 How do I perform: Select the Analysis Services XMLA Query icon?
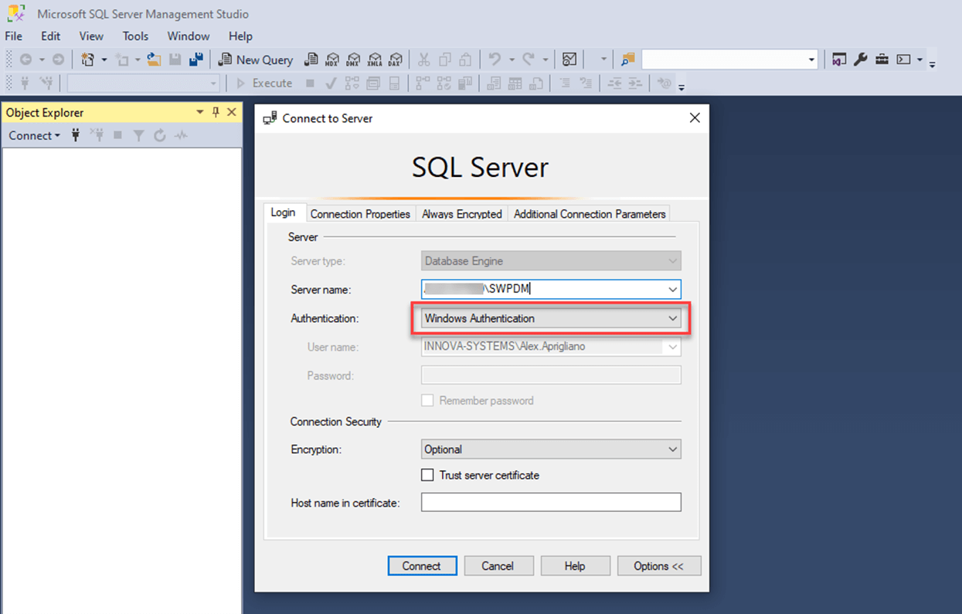point(375,59)
